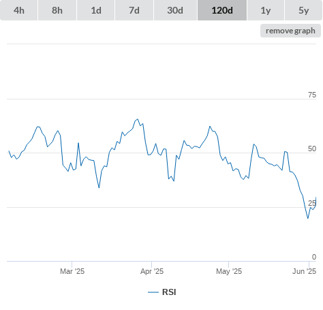Click the Jun '25 axis label
The width and height of the screenshot is (323, 310).
[304, 271]
